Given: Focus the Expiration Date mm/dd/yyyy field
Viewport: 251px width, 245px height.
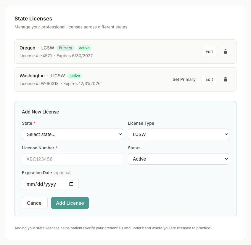Looking at the screenshot, I should (50, 184).
